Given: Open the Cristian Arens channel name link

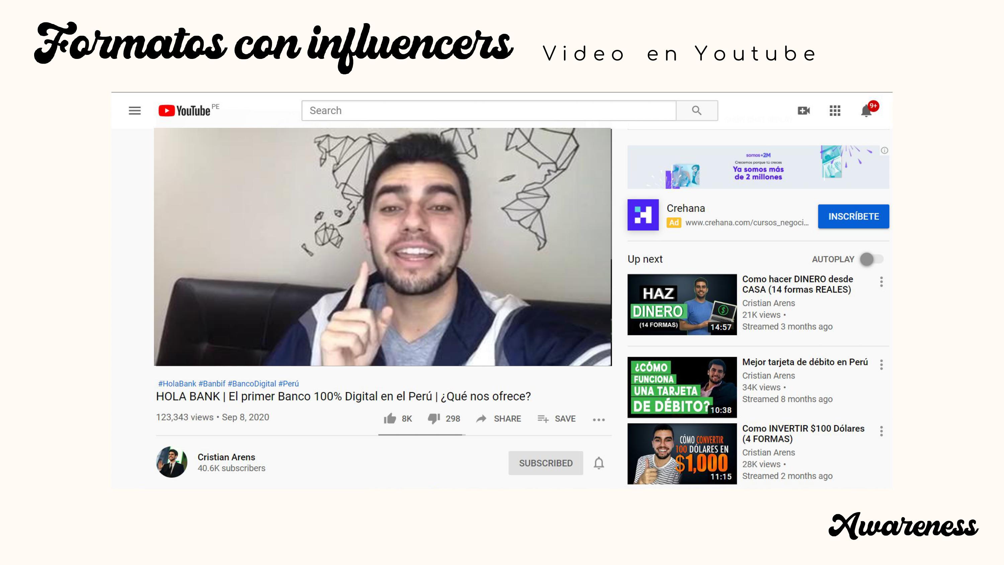Looking at the screenshot, I should tap(226, 457).
